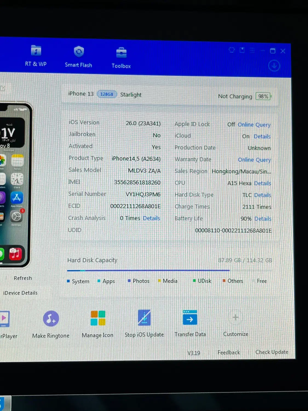308x411 pixels.
Task: Open the player tool icon at left
Action: (x=5, y=319)
